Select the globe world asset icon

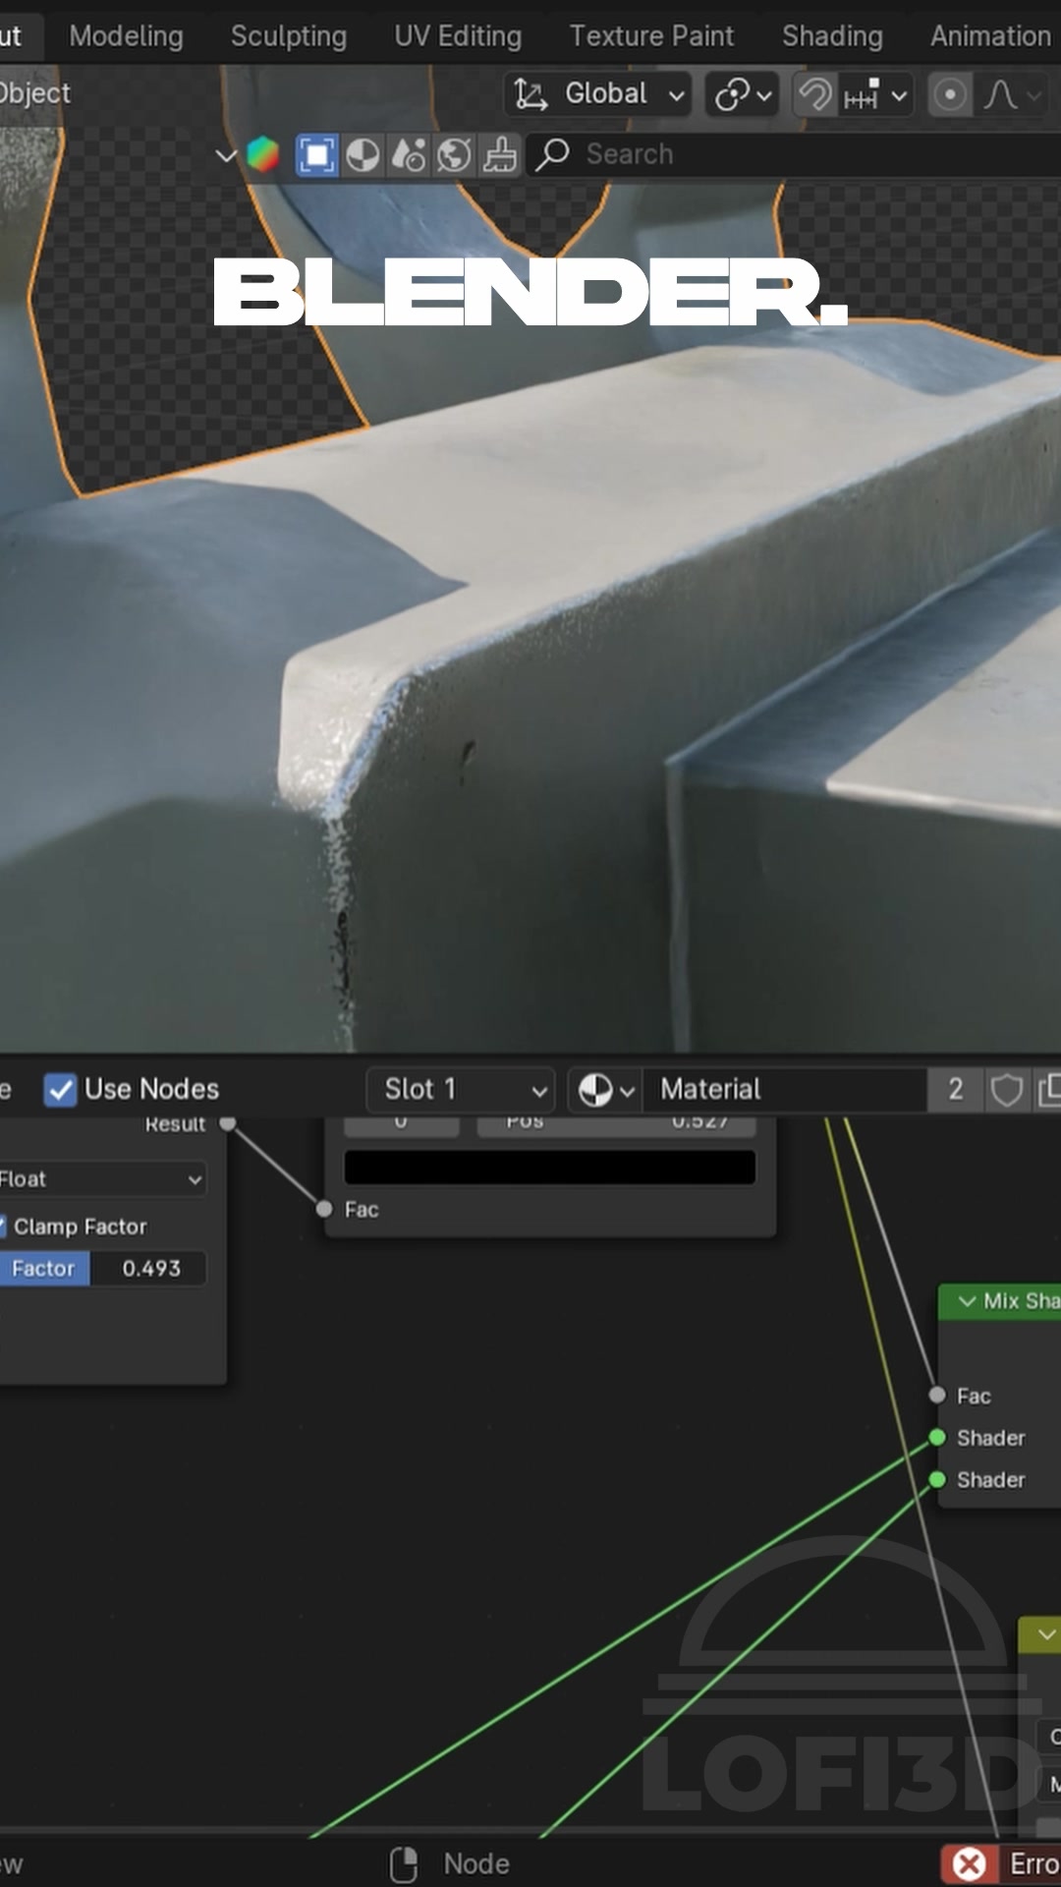[x=454, y=155]
